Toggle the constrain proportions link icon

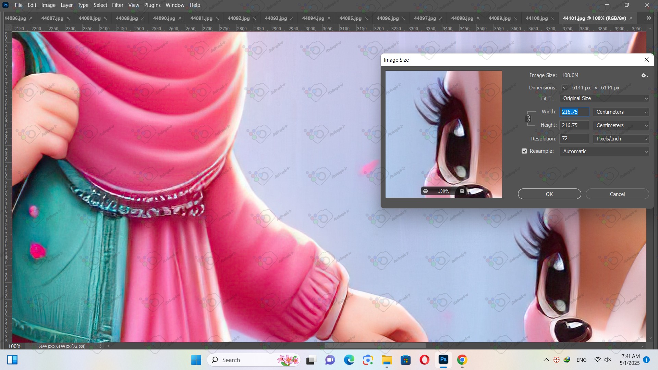click(528, 119)
